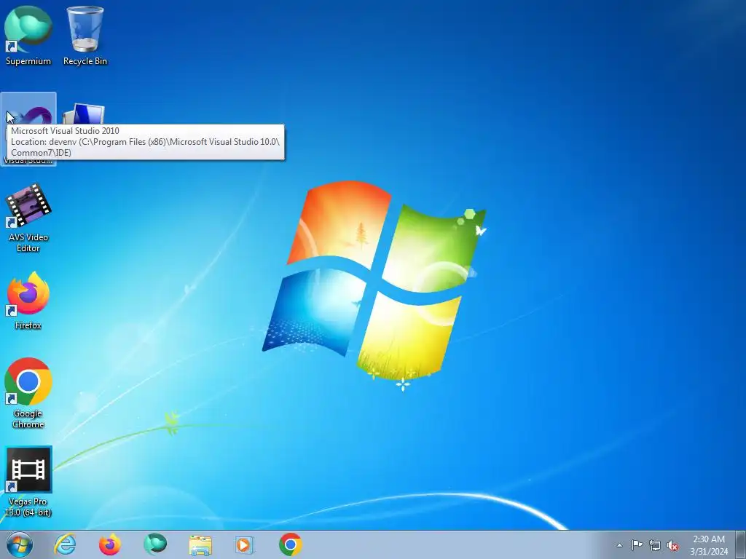Launch Google Chrome from the taskbar

coord(290,544)
